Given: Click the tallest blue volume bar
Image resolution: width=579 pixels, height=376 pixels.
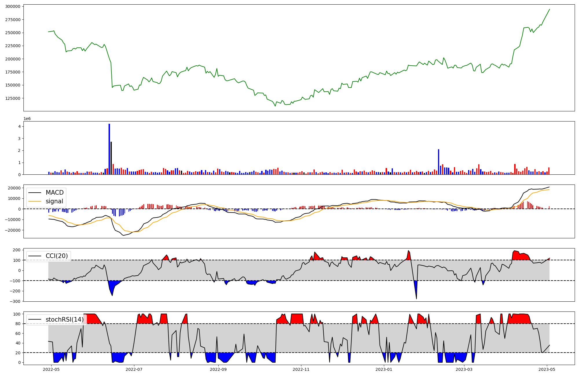Looking at the screenshot, I should (109, 149).
